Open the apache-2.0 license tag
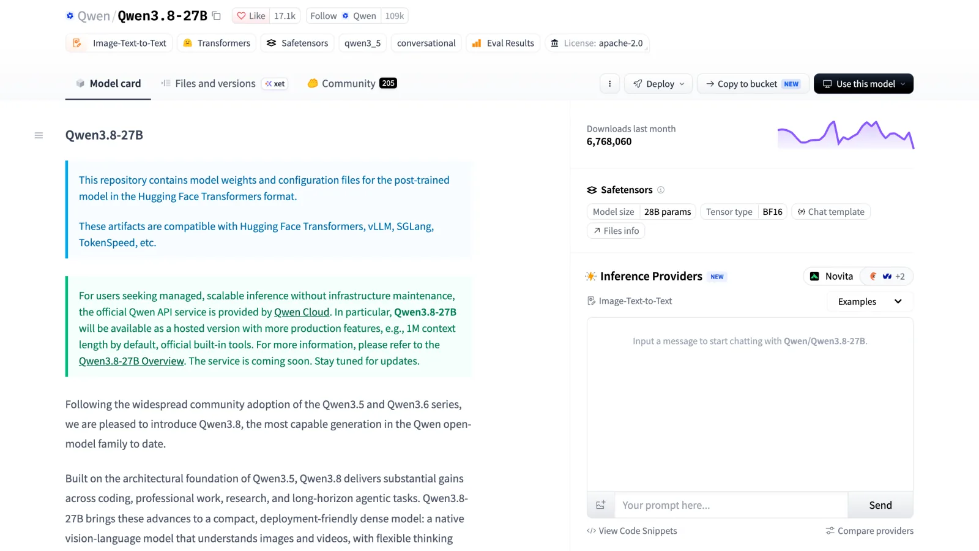 (597, 43)
